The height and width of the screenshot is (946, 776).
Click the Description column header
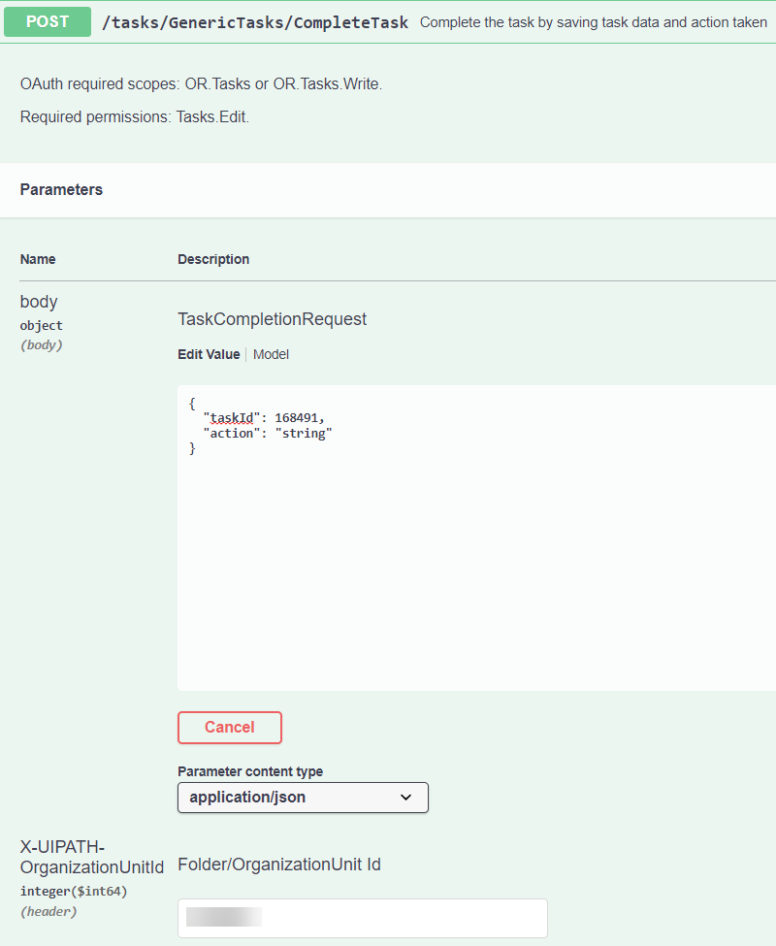(x=213, y=259)
